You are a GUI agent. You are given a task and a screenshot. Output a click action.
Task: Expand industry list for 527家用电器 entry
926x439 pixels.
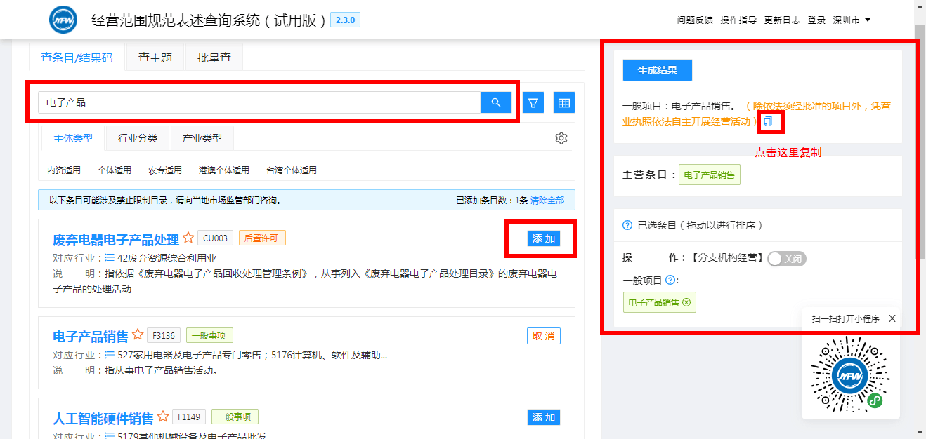(110, 356)
